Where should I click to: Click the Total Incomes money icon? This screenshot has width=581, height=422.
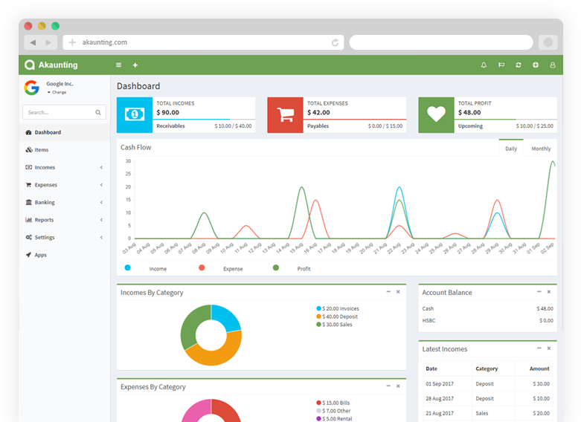(135, 114)
